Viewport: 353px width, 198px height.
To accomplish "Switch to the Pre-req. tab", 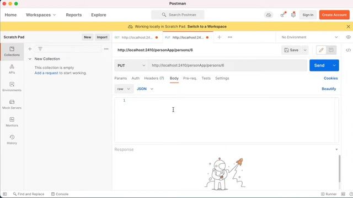I will (190, 78).
